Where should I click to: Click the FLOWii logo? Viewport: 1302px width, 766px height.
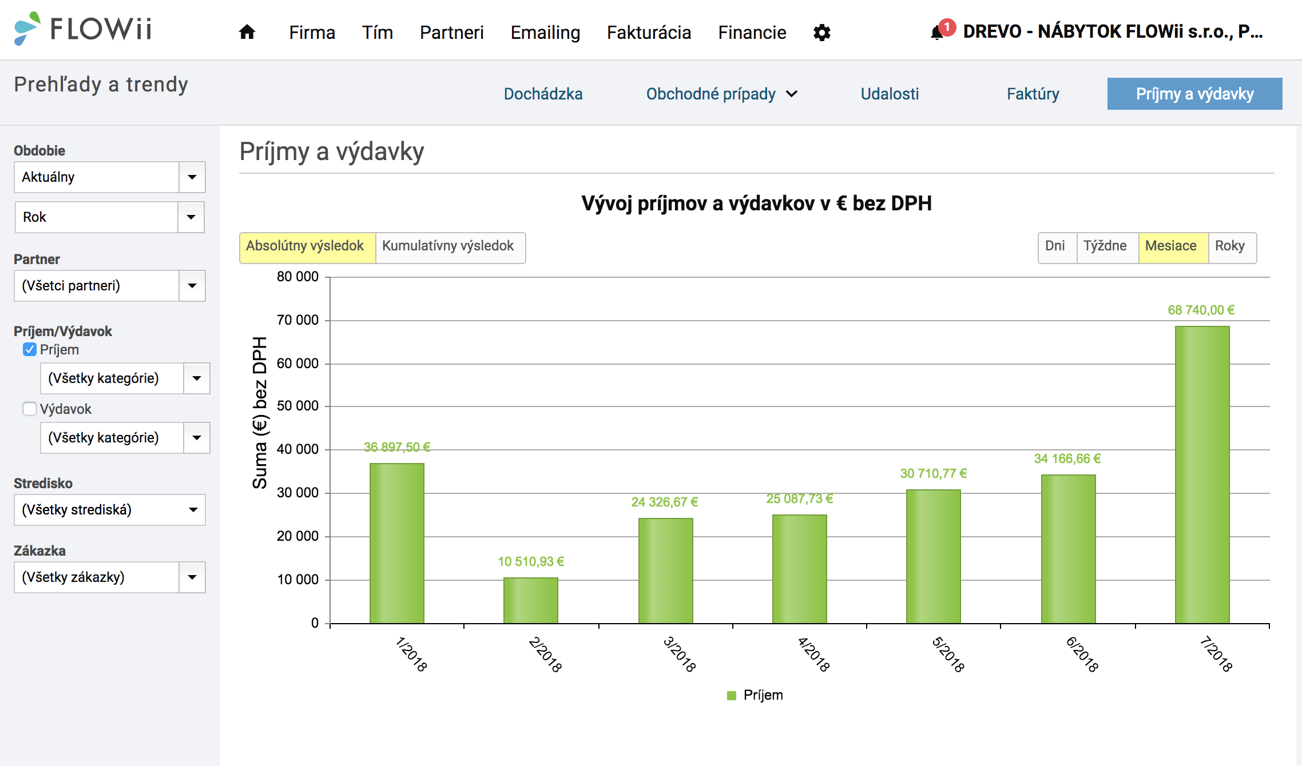[x=83, y=29]
